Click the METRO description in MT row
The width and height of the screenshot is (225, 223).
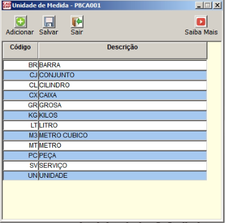pos(123,145)
